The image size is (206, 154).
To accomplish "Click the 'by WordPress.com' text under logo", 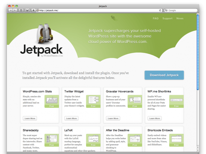I will [x=52, y=56].
